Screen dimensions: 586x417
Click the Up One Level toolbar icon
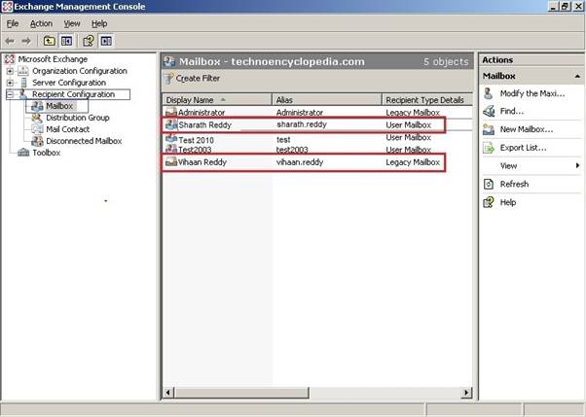tap(49, 41)
